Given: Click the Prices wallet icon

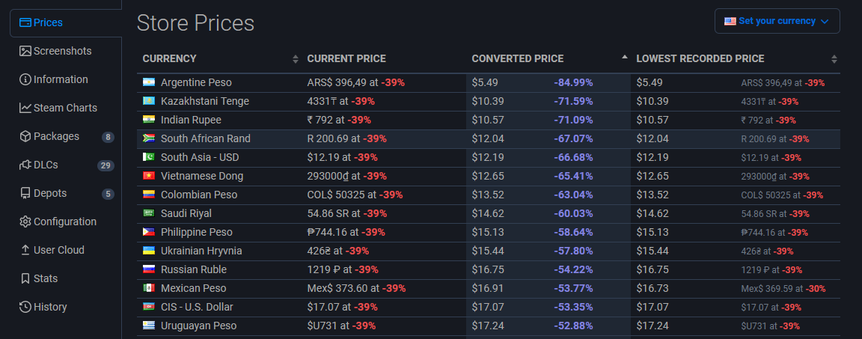Looking at the screenshot, I should click(25, 22).
